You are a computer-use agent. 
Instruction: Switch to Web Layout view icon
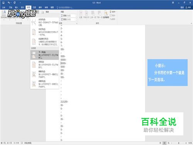click(x=168, y=143)
